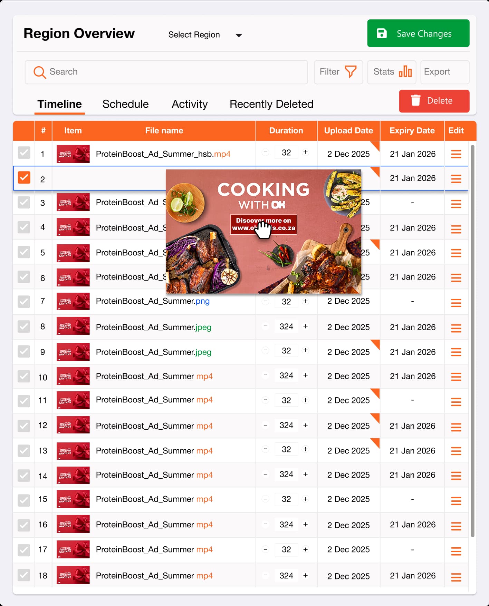Open the Export dropdown
The height and width of the screenshot is (606, 489).
445,72
